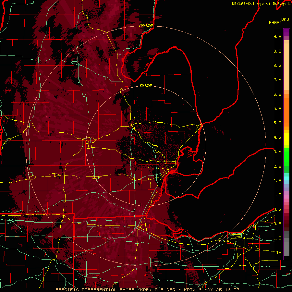This screenshot has width=292, height=292.
Task: Click the 5.0 value on color scale
Action: 277,123
